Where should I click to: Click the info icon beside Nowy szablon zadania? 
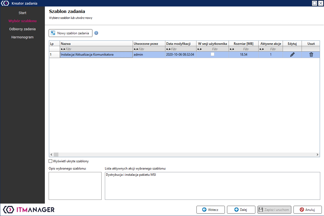96,33
